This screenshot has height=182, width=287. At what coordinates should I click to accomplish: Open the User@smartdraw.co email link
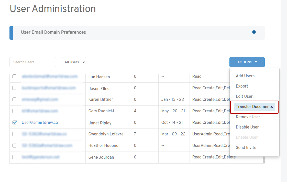pos(40,123)
